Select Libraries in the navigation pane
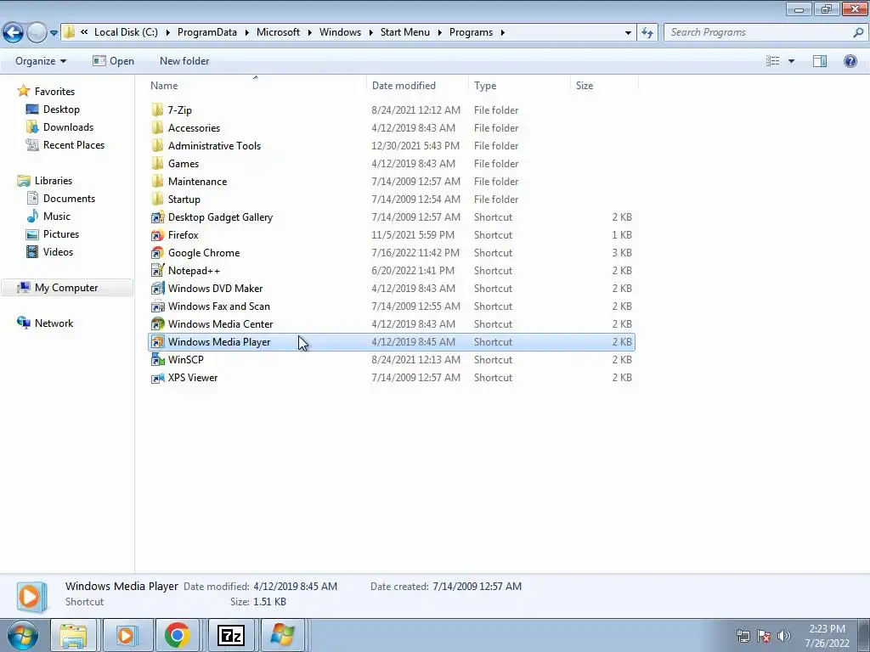The width and height of the screenshot is (870, 652). click(54, 181)
